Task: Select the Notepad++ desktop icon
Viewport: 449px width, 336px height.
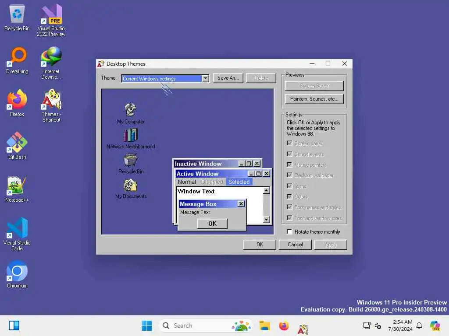Action: pos(17,189)
